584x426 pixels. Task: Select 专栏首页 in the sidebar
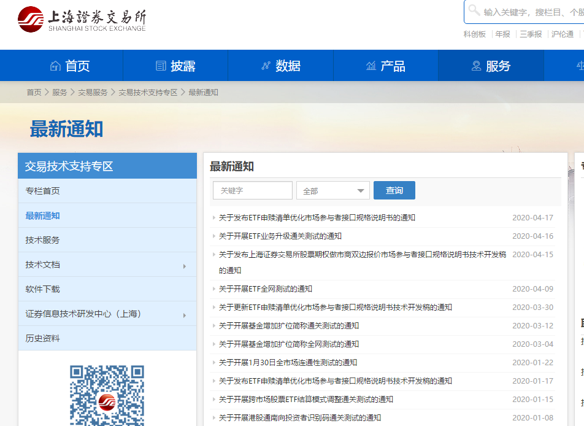(107, 191)
